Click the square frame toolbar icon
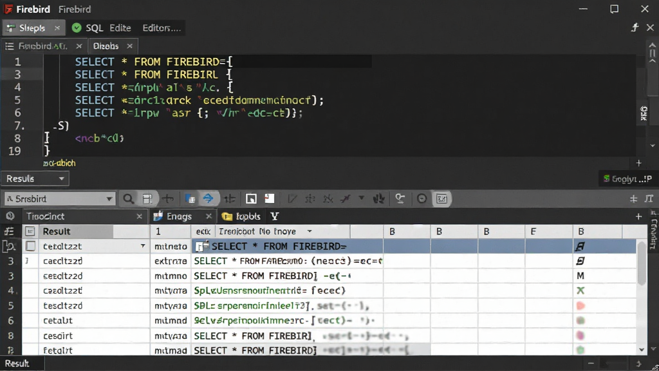 point(251,198)
